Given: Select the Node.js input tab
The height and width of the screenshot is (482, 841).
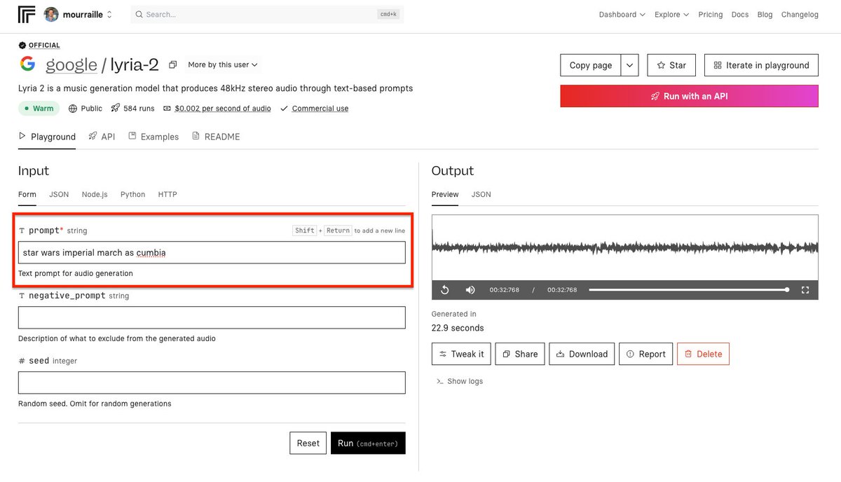Looking at the screenshot, I should coord(95,194).
